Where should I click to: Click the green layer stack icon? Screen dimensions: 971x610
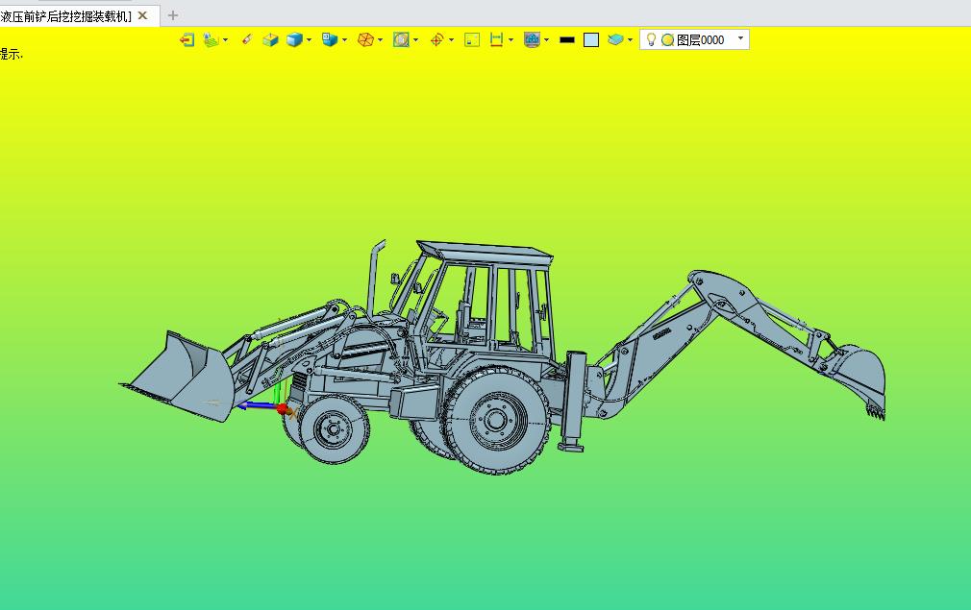212,40
